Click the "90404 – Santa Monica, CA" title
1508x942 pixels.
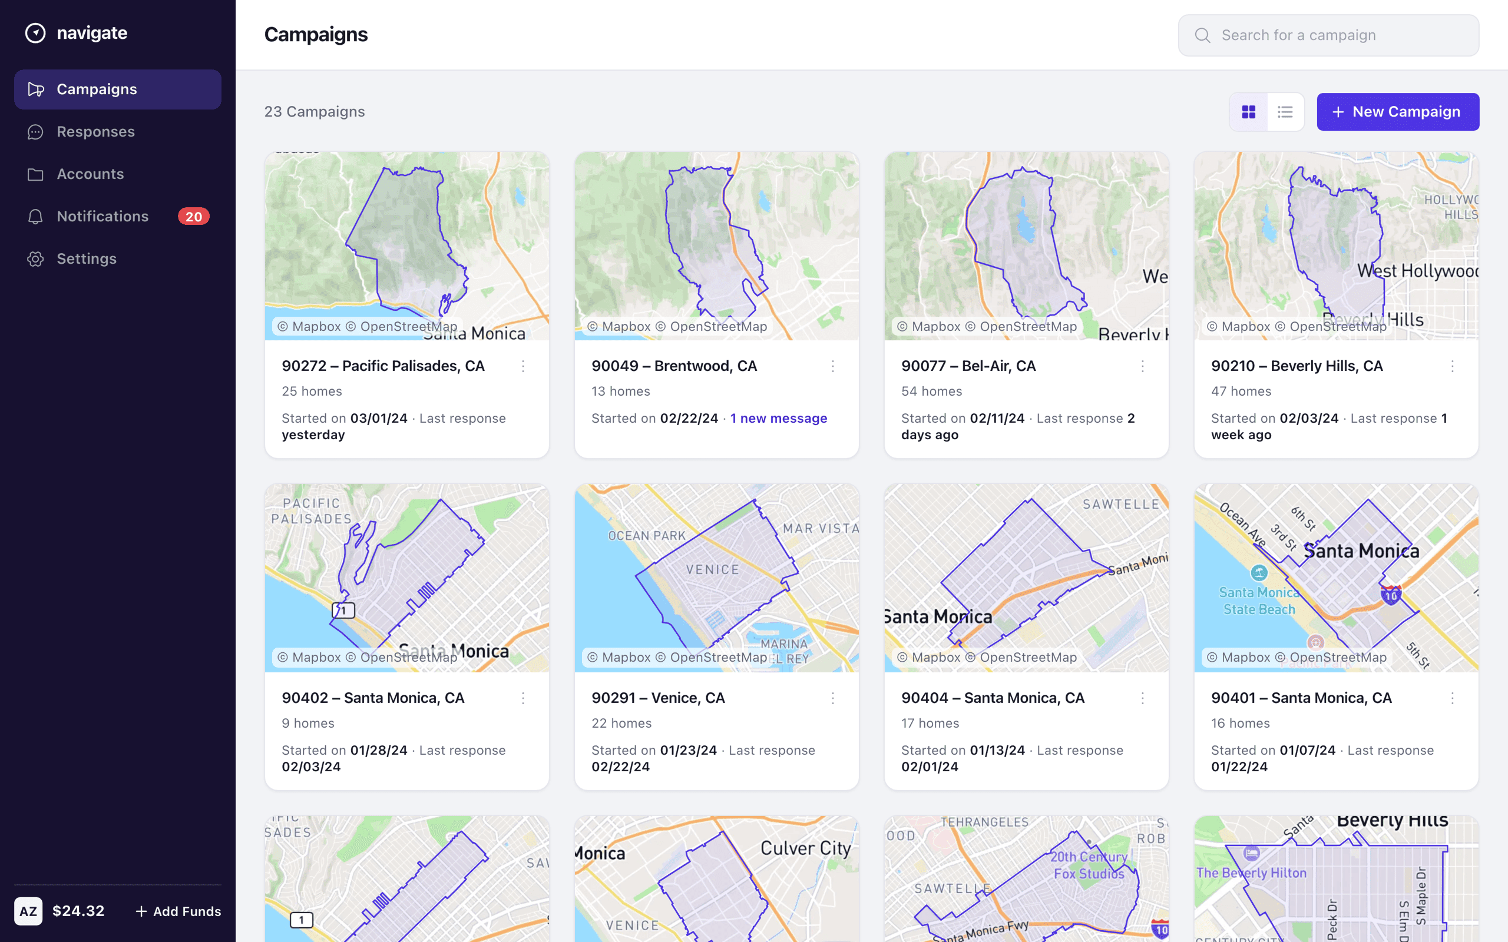[x=993, y=698]
